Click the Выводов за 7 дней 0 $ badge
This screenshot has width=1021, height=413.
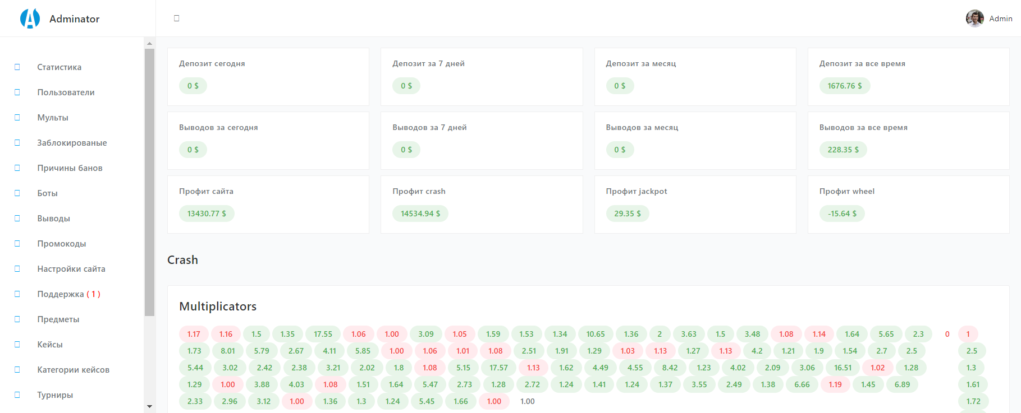click(406, 150)
